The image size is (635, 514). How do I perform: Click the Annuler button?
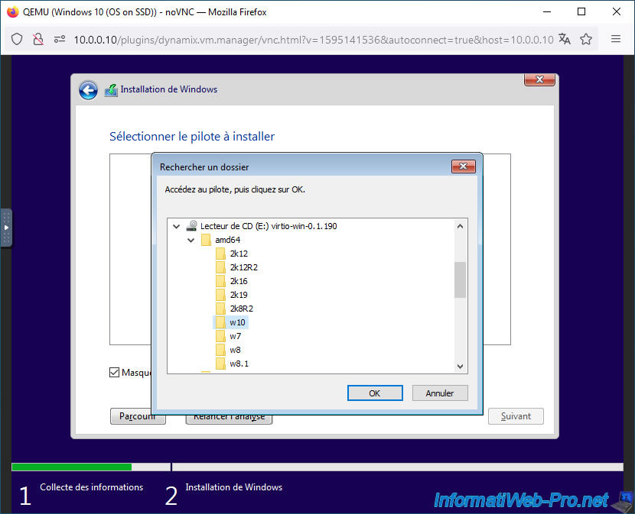tap(440, 393)
